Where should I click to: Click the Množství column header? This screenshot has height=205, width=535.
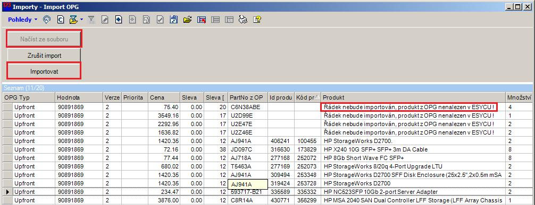pyautogui.click(x=520, y=98)
